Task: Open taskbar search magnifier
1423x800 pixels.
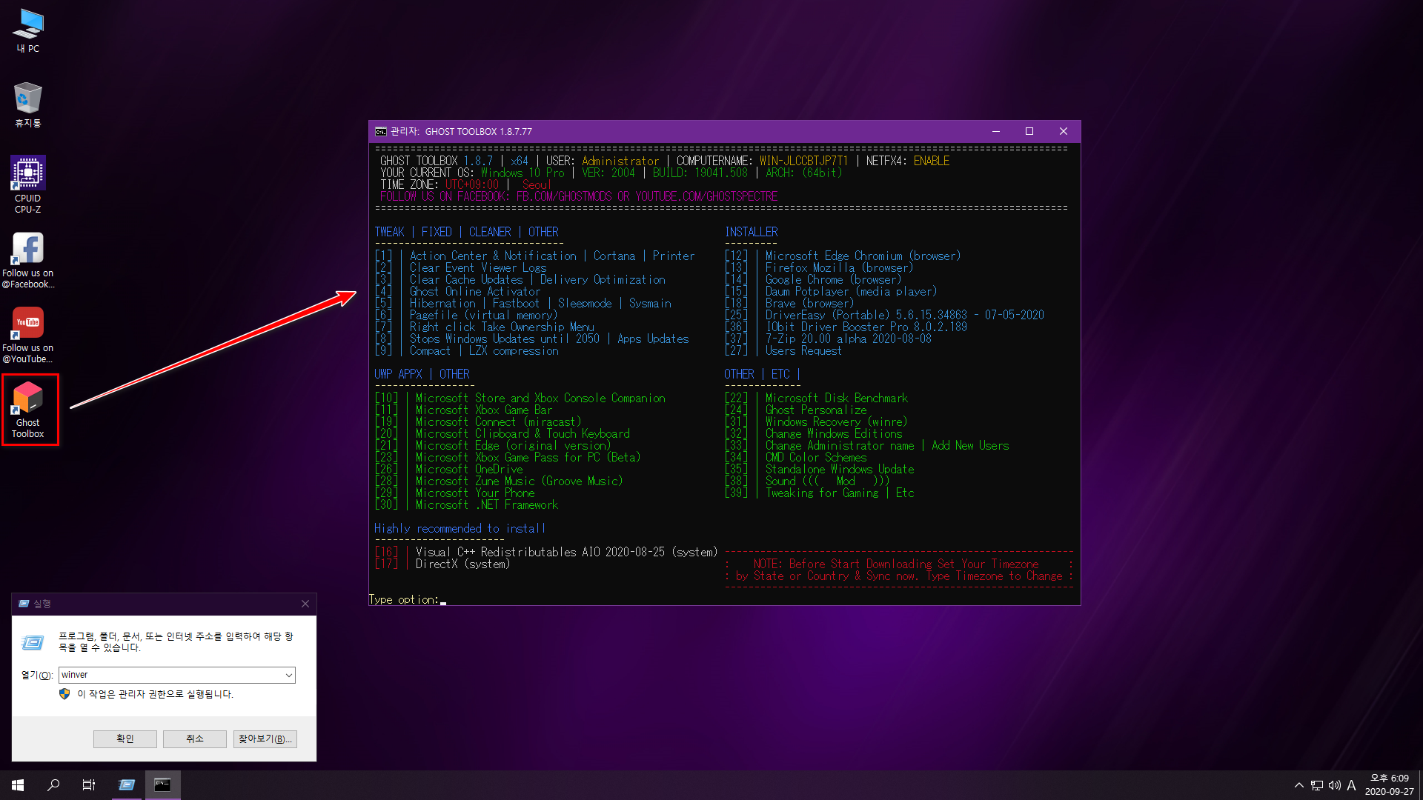Action: point(53,784)
